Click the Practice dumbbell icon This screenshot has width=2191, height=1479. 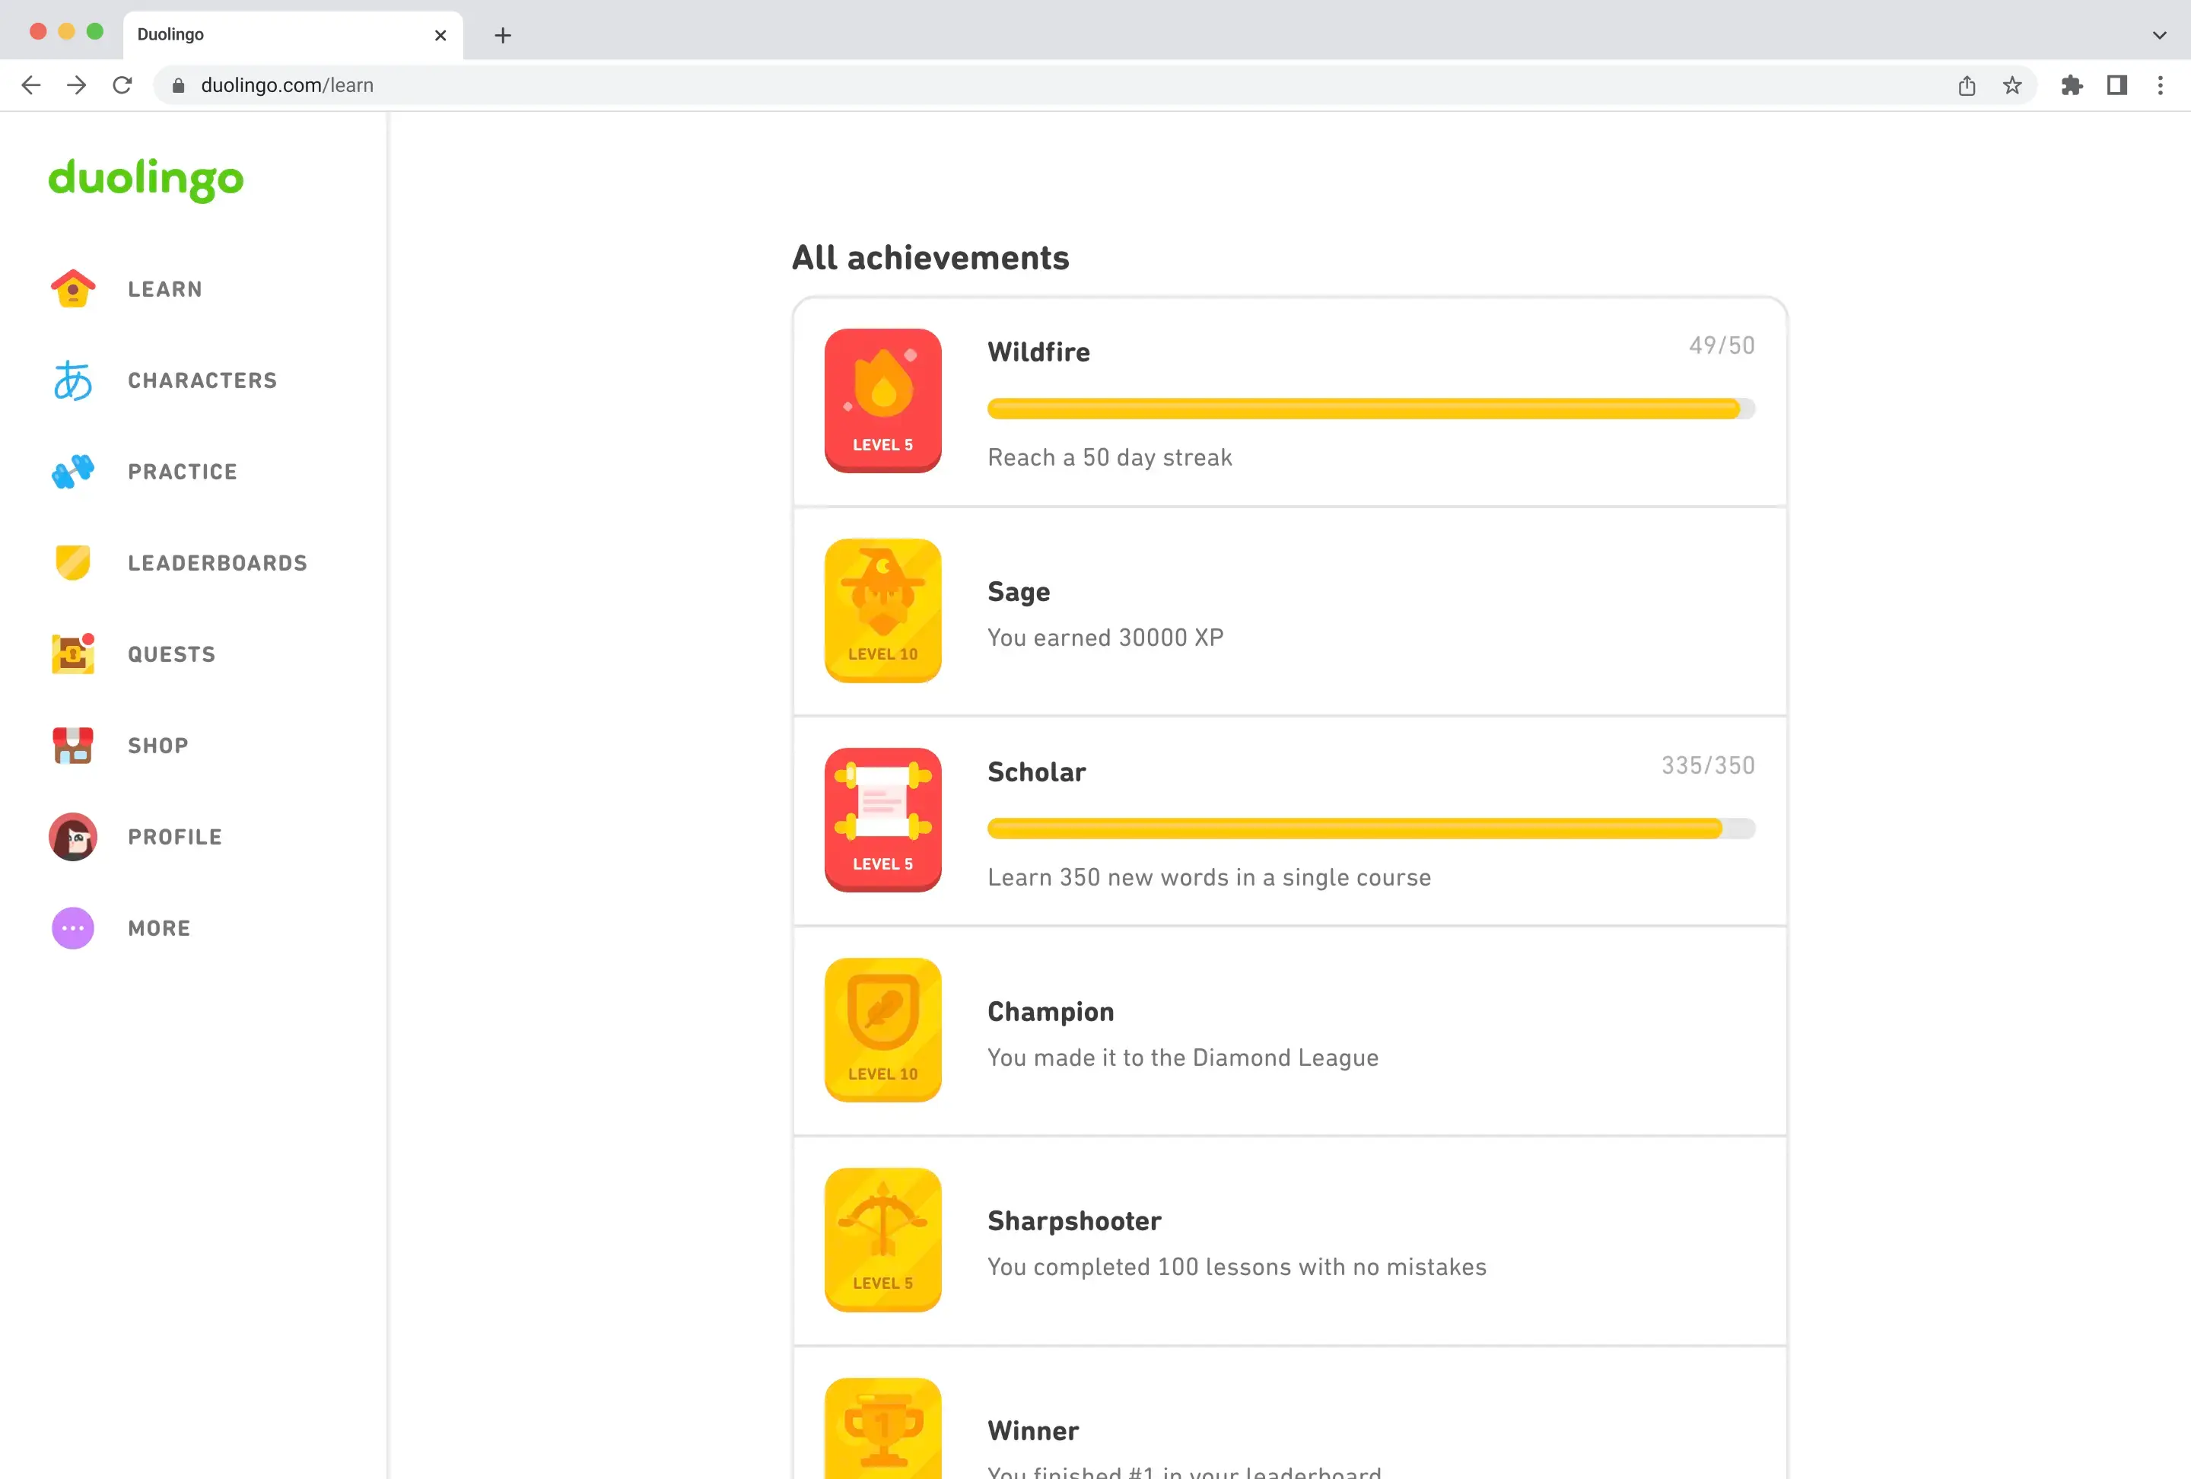[x=72, y=472]
